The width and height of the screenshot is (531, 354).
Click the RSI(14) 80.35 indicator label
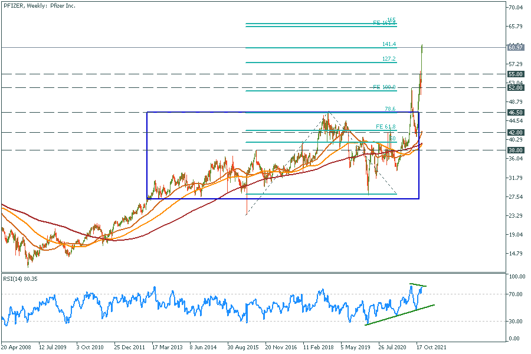point(21,276)
